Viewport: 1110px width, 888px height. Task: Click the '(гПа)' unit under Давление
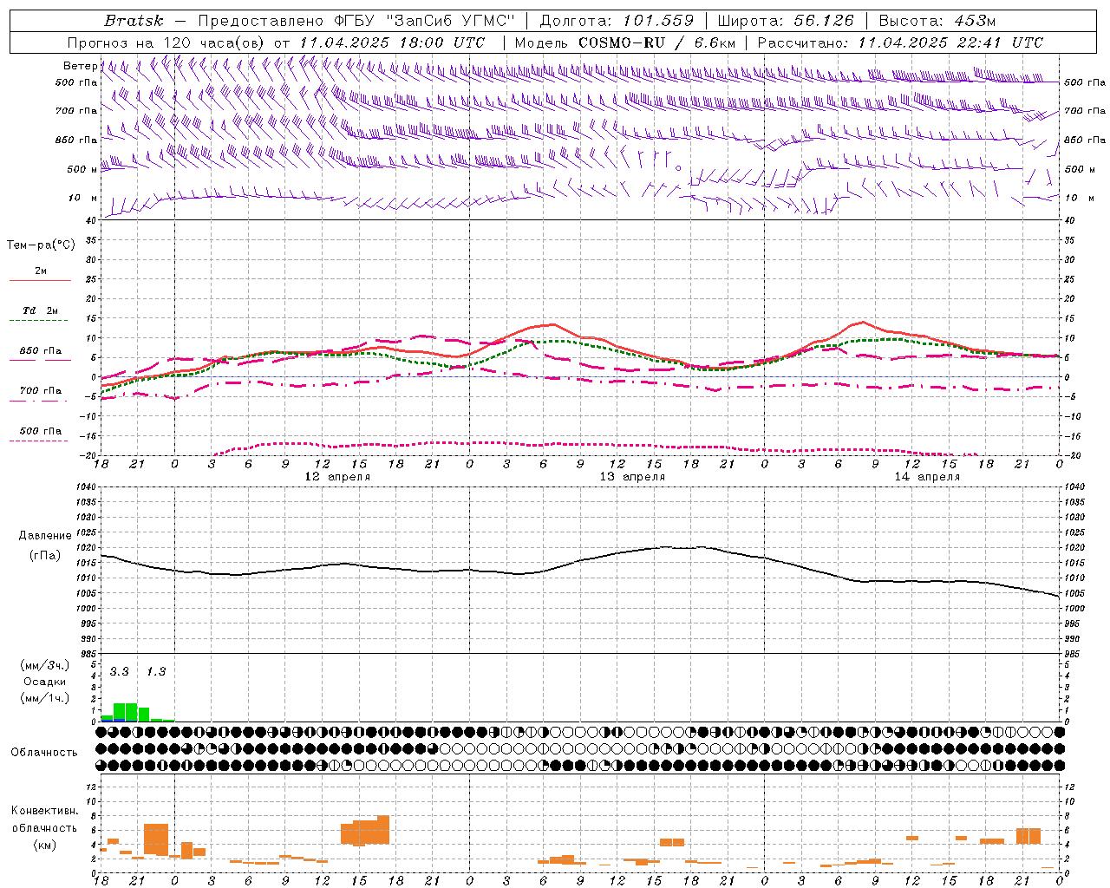click(x=45, y=555)
